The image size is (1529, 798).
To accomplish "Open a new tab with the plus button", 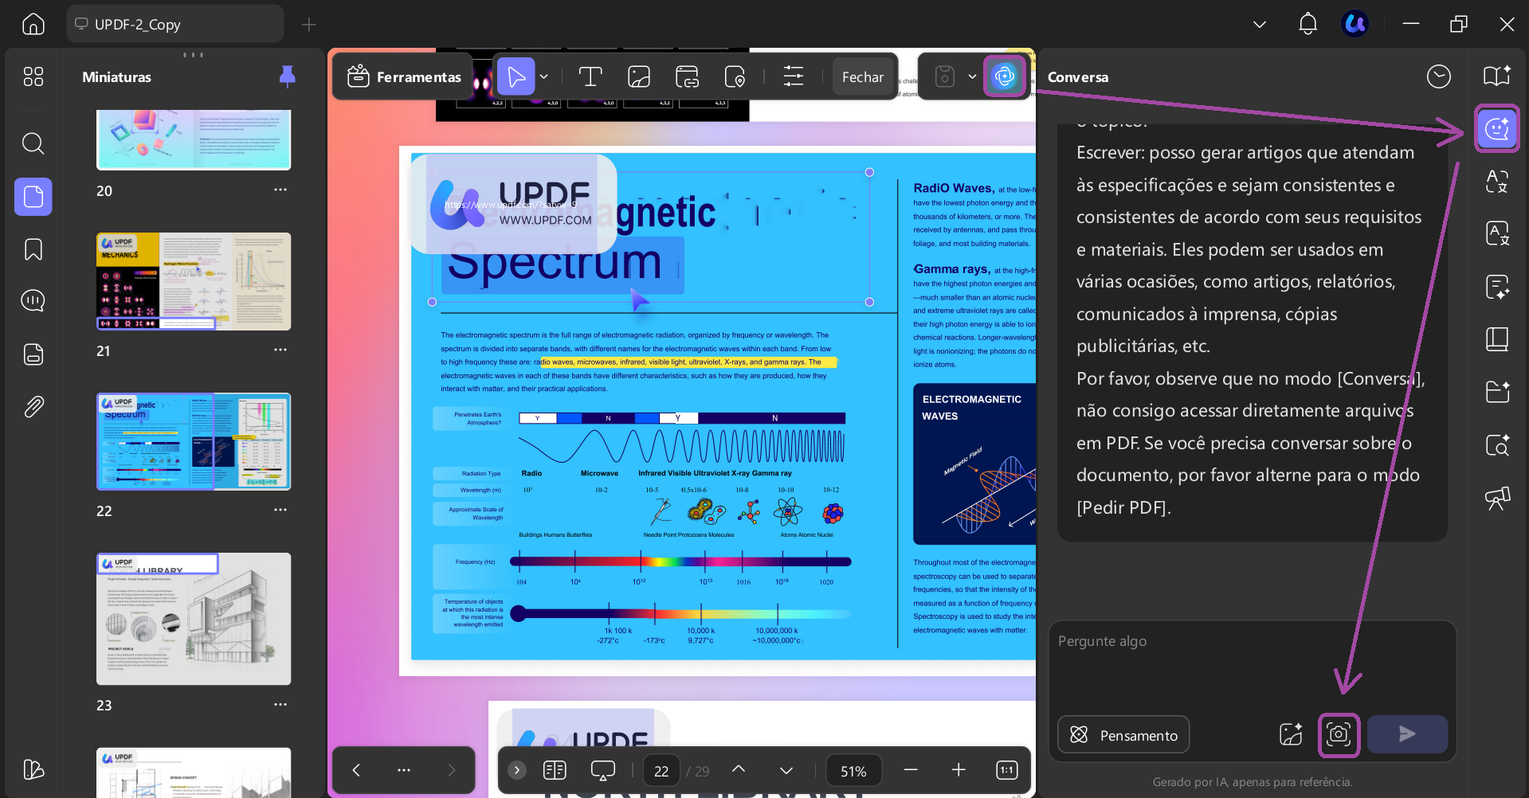I will (x=309, y=25).
